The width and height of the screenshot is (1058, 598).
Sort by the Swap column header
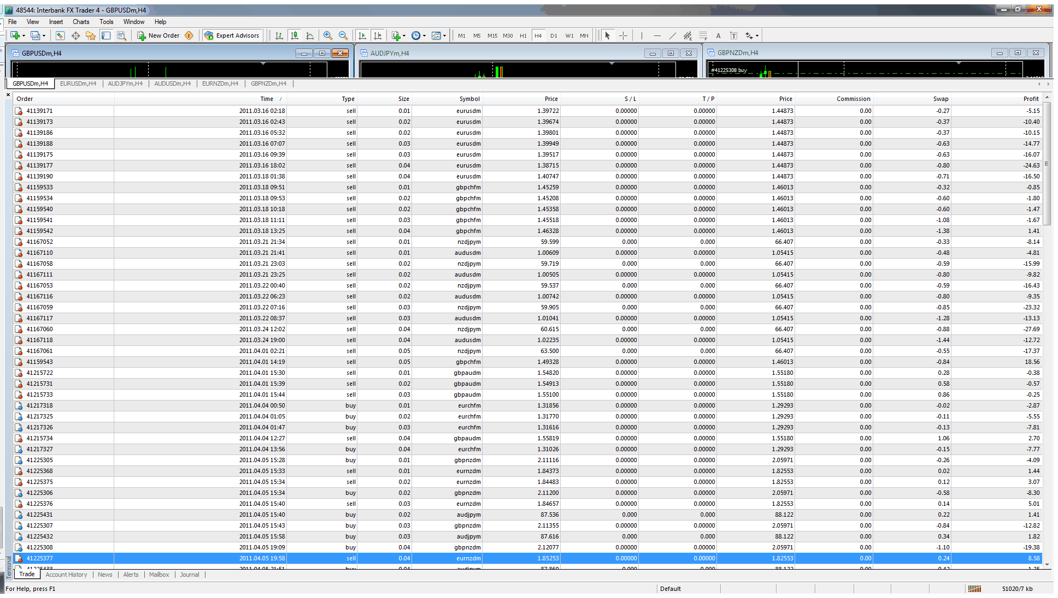click(x=912, y=99)
